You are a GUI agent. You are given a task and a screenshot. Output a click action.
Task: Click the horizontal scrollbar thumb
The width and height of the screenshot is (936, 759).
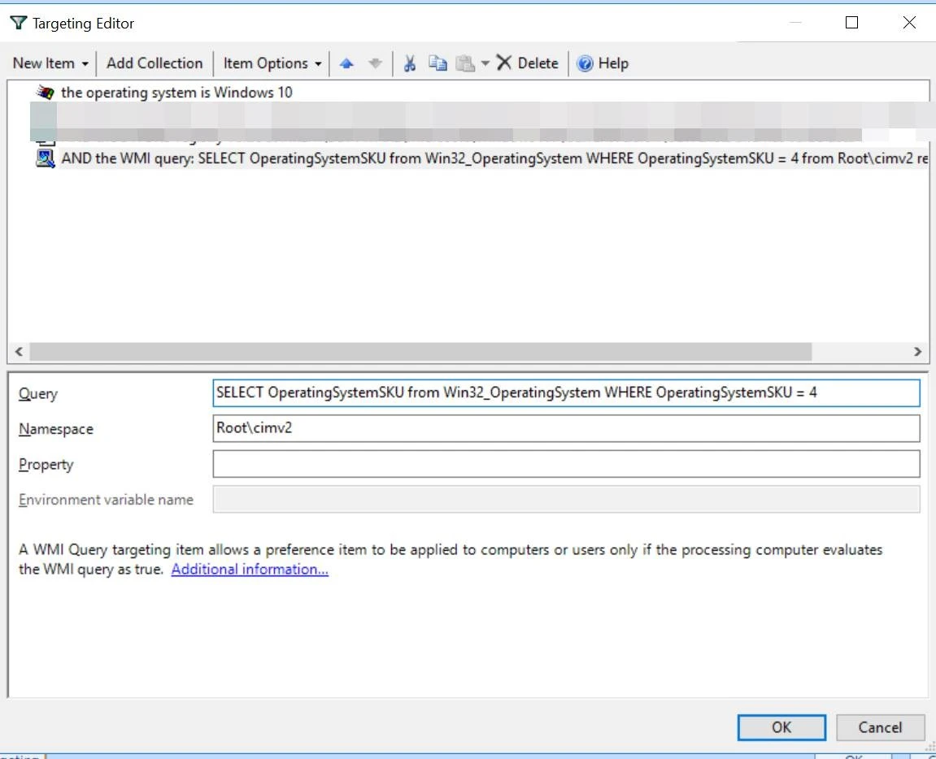coord(421,351)
